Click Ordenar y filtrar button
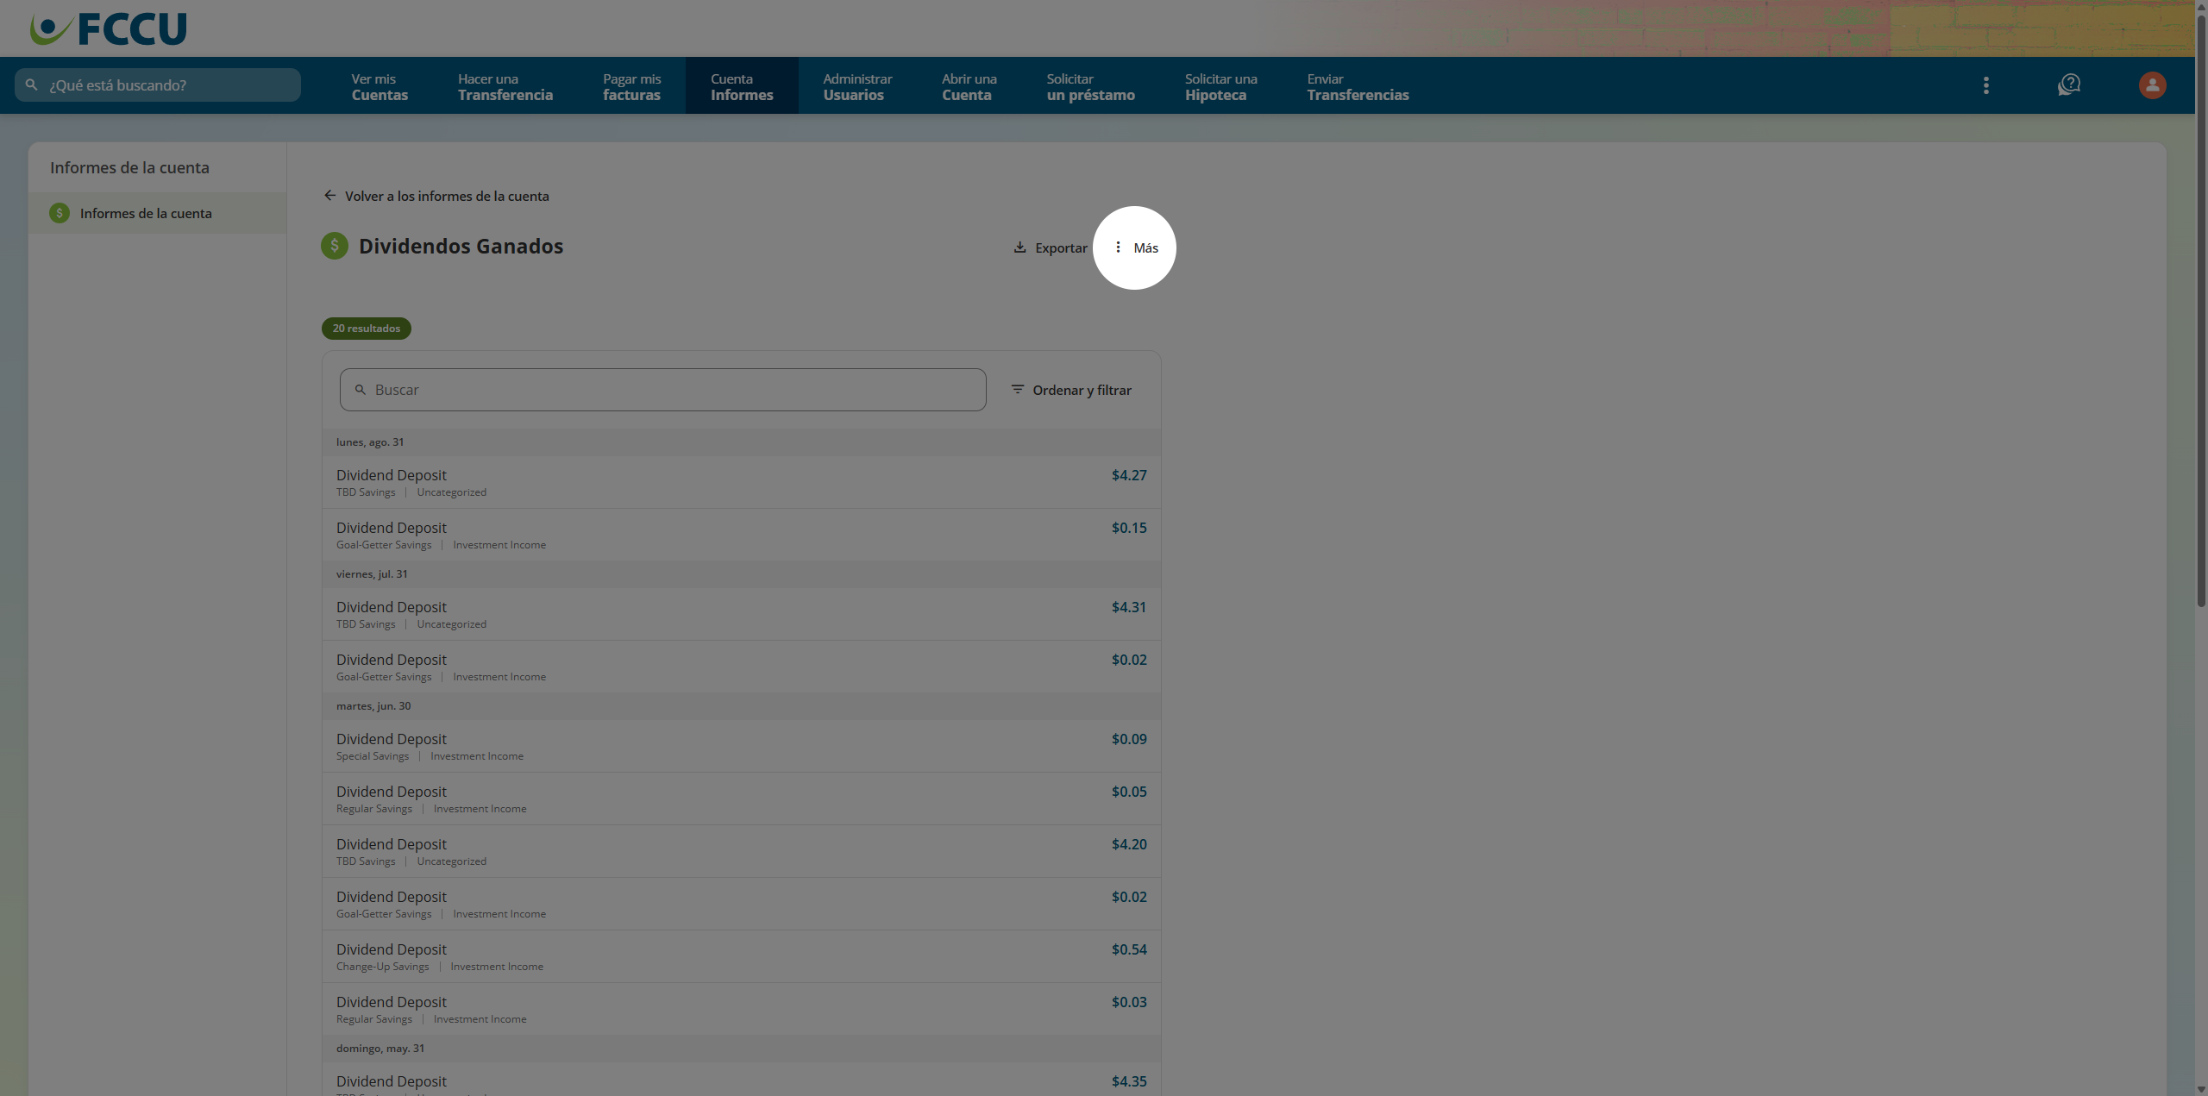Image resolution: width=2208 pixels, height=1096 pixels. pos(1071,390)
